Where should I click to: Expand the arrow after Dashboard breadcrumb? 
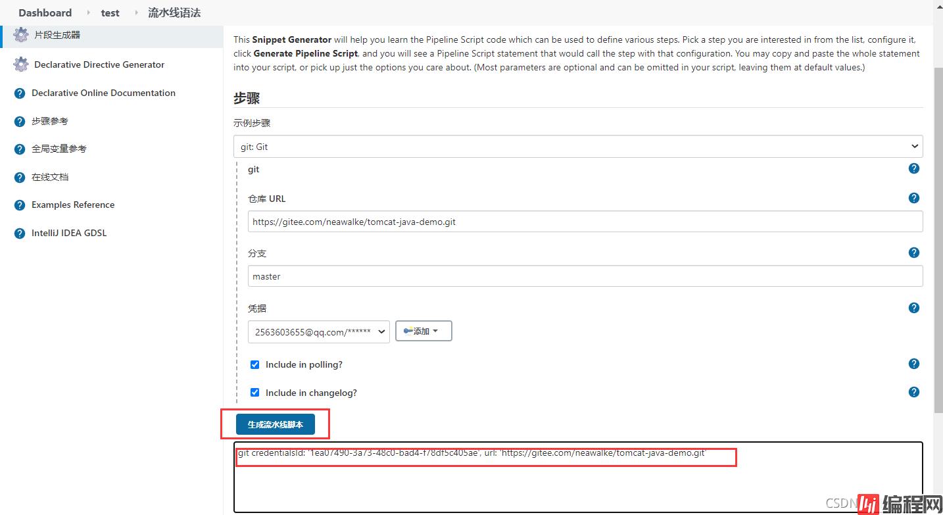pos(88,12)
